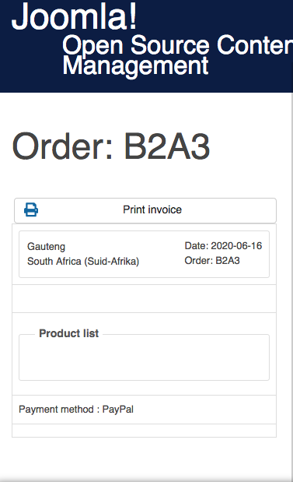Click the Payment method : PayPal line
This screenshot has width=293, height=482.
76,409
